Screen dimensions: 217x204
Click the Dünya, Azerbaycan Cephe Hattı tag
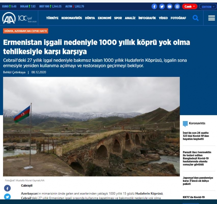[x=26, y=31]
